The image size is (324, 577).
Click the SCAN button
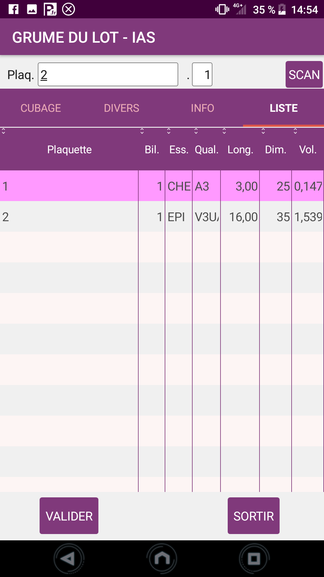304,75
